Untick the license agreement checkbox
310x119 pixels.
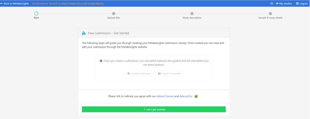click(196, 97)
